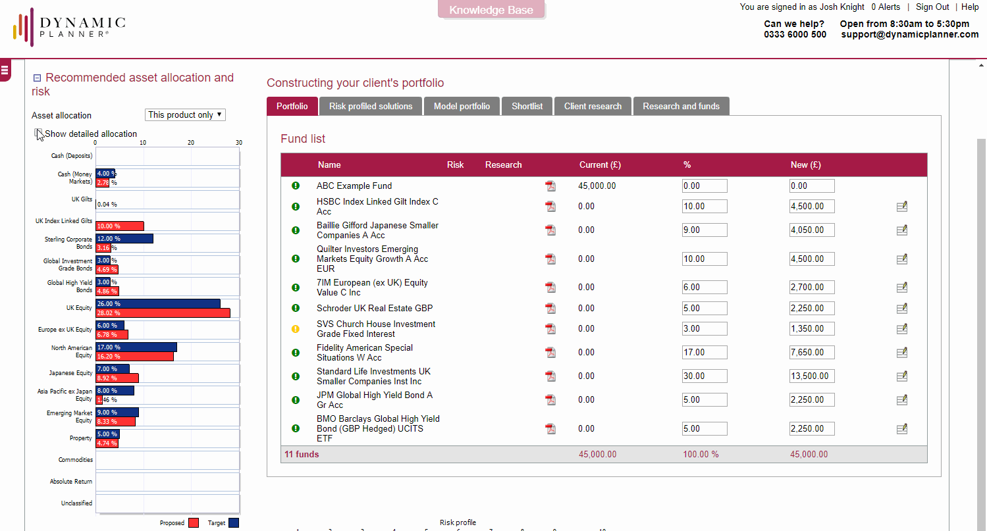The height and width of the screenshot is (531, 987).
Task: Click the Research column header
Action: coord(503,165)
